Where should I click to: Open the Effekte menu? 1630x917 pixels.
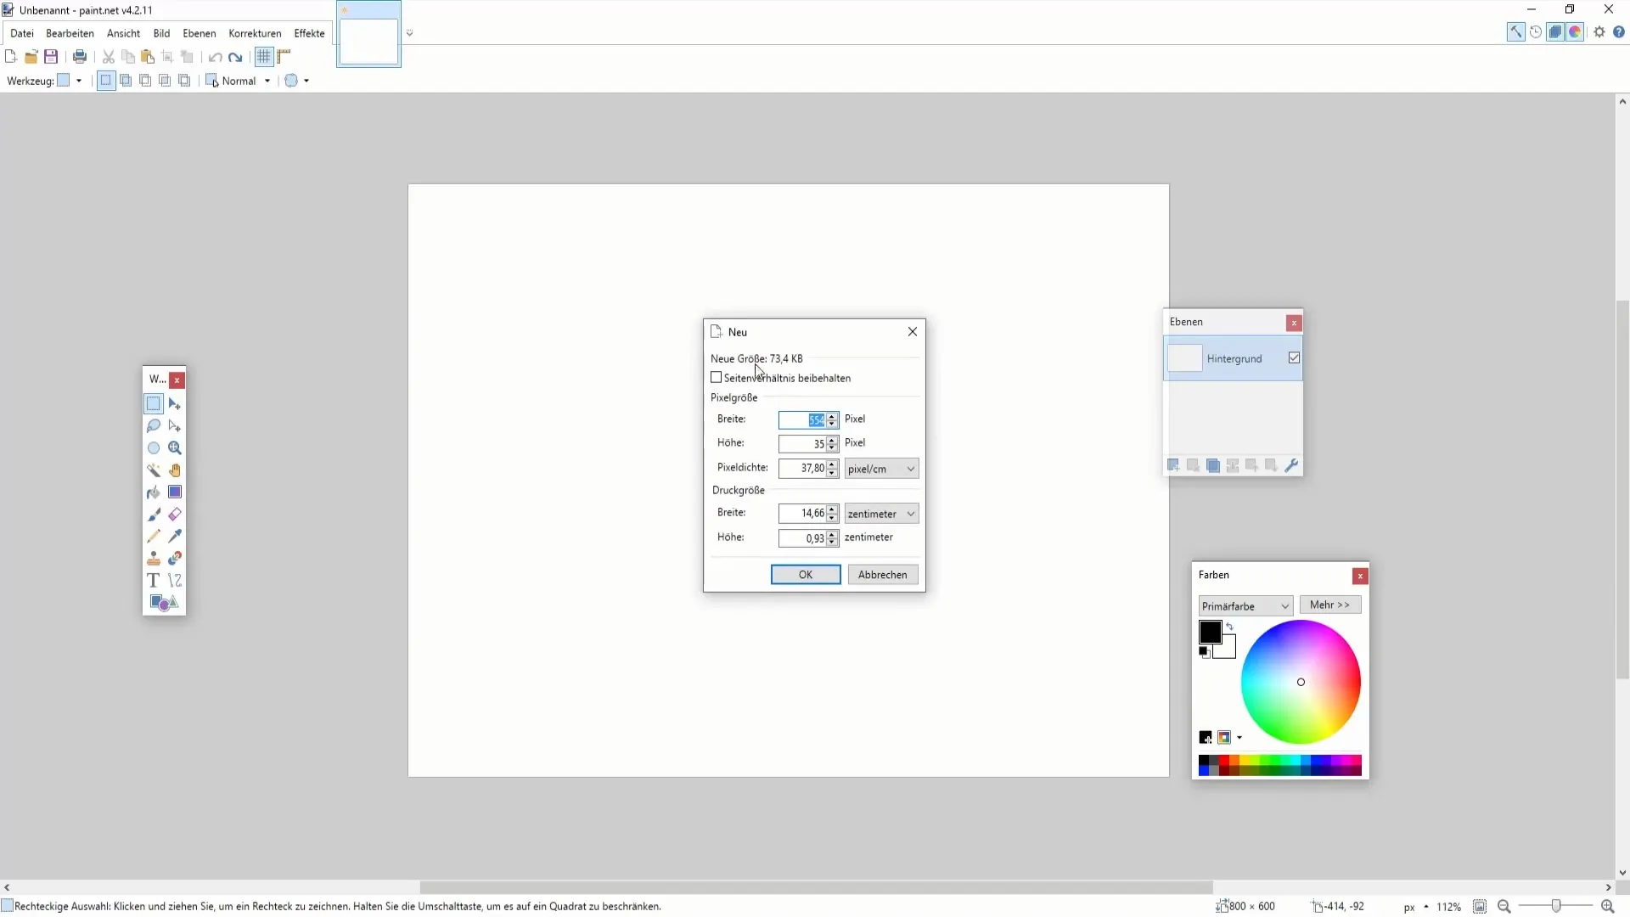pyautogui.click(x=309, y=32)
